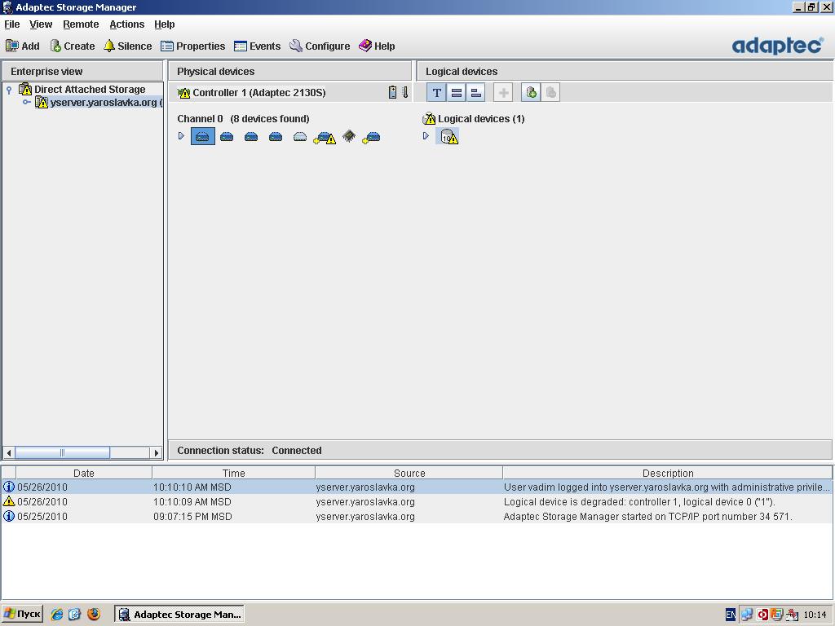Open the Remote menu
Image resolution: width=835 pixels, height=626 pixels.
tap(81, 24)
